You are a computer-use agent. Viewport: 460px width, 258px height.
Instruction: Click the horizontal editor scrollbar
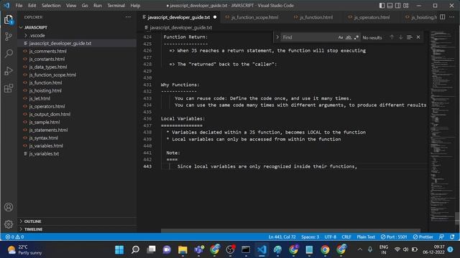click(290, 231)
